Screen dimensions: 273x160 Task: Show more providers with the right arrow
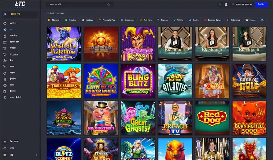[x=267, y=20]
